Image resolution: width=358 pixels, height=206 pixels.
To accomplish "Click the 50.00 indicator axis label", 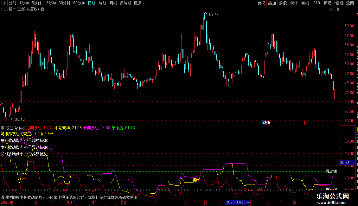I will pyautogui.click(x=349, y=141).
